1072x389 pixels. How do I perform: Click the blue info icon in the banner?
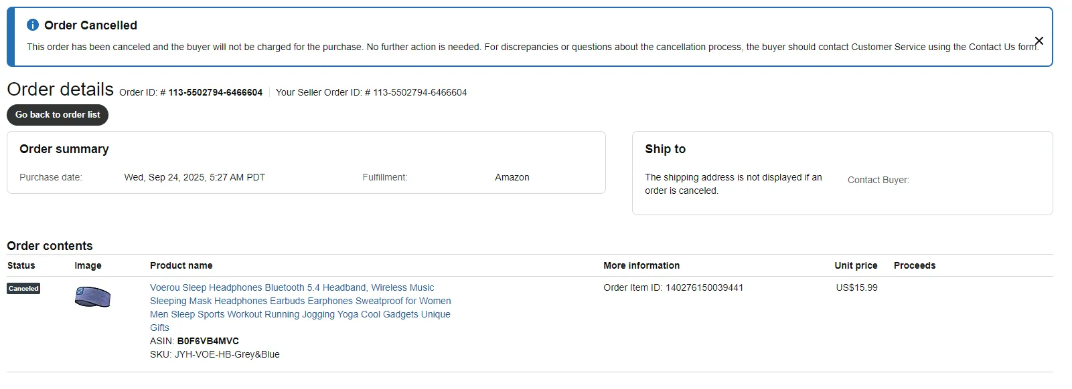click(x=33, y=25)
